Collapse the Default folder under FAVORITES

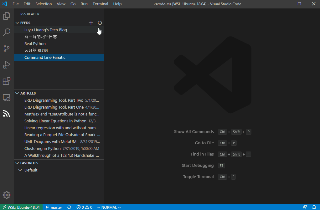20,170
